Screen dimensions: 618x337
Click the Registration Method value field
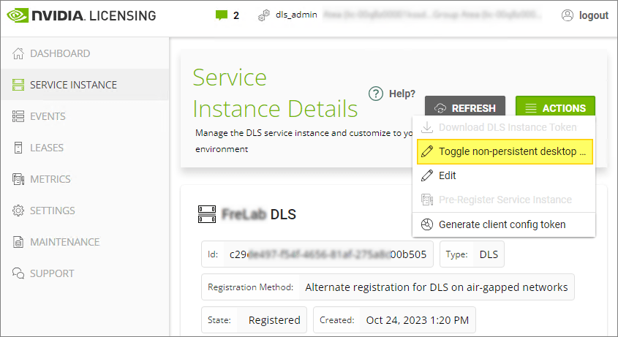click(436, 287)
